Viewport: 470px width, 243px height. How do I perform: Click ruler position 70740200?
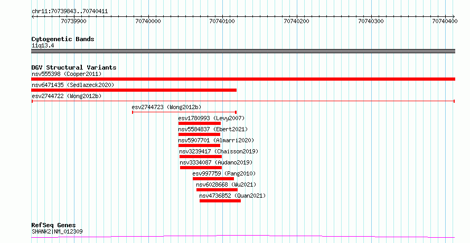pyautogui.click(x=297, y=21)
